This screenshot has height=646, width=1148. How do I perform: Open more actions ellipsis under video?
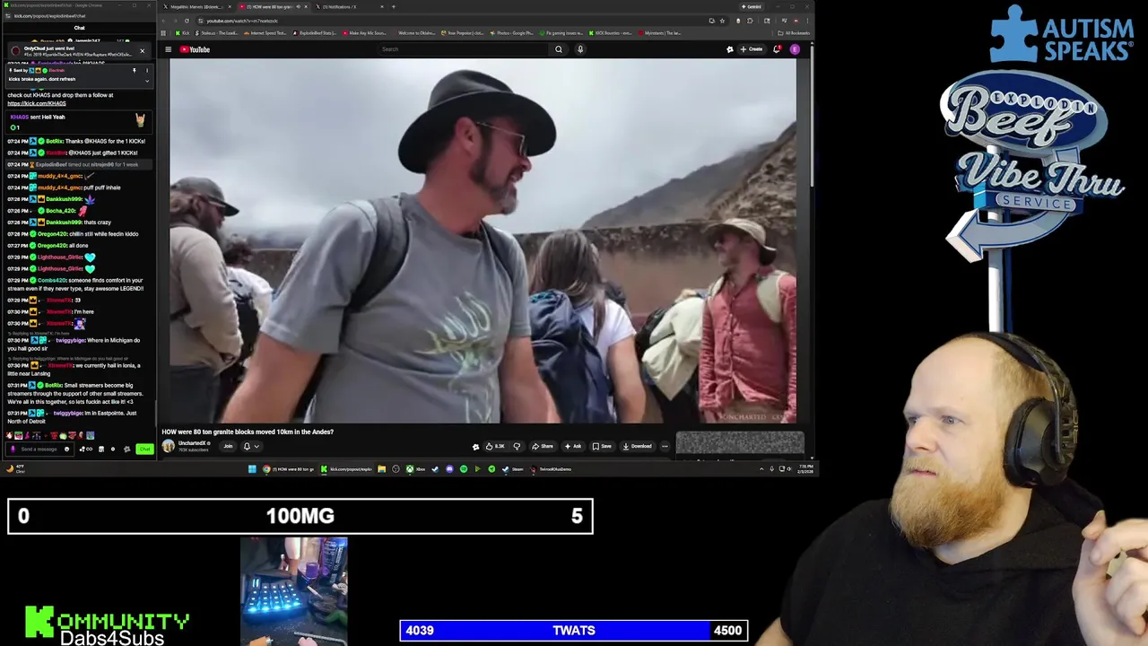tap(665, 446)
